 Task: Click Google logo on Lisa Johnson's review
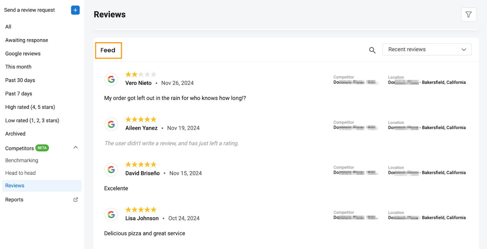(x=111, y=215)
